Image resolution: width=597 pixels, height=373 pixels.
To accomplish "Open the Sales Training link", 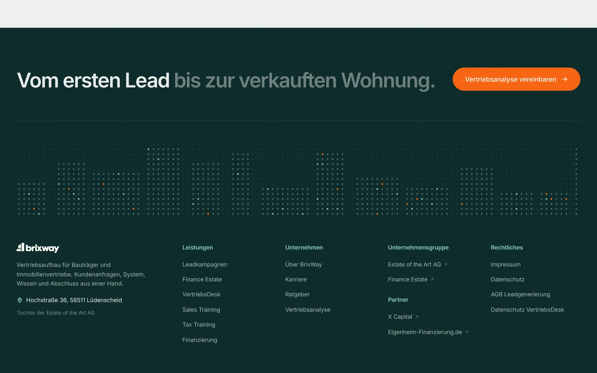I will point(201,310).
